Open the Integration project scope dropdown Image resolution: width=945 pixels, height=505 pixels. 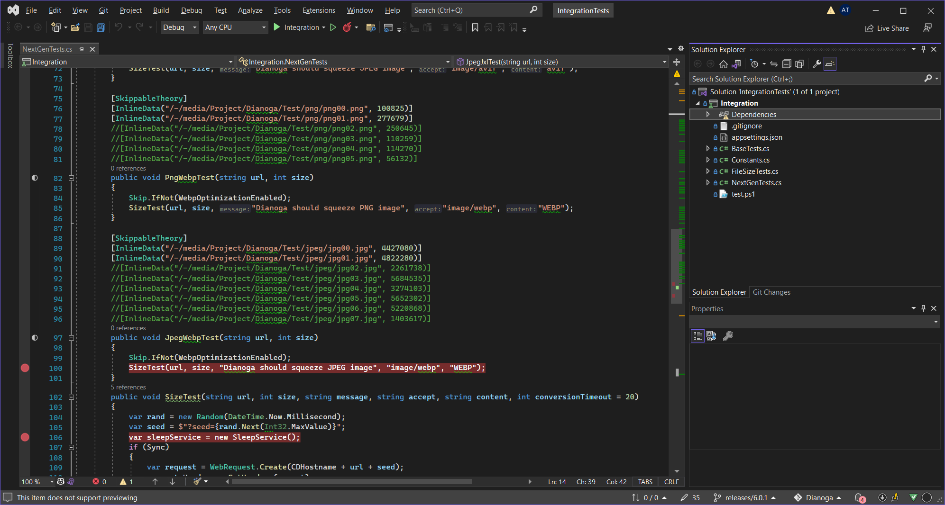(128, 62)
